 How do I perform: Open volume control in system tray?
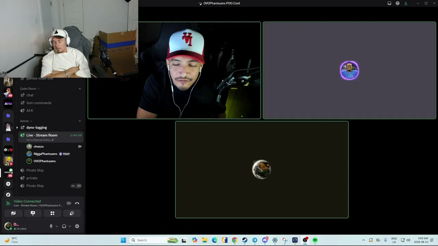pyautogui.click(x=408, y=240)
